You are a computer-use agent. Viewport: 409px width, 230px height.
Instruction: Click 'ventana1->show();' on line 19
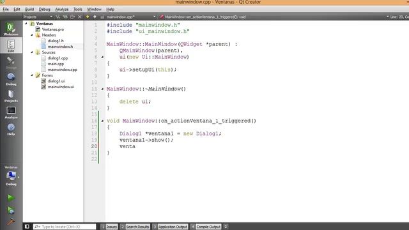(146, 140)
